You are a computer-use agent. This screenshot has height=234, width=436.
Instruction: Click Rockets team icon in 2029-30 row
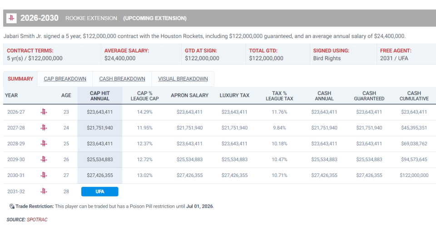tap(44, 159)
